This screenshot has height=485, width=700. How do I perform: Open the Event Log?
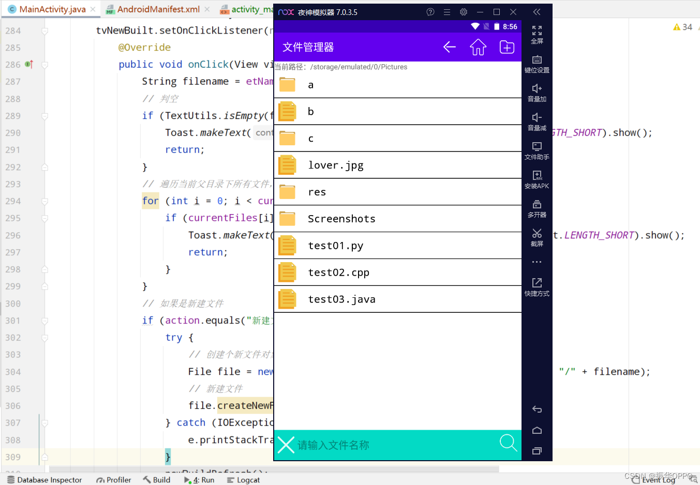653,480
